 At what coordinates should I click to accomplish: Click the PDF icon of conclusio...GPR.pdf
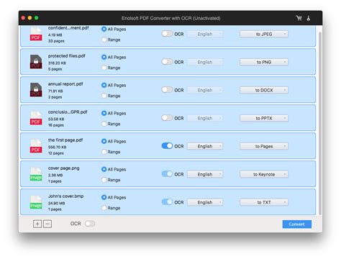tap(36, 118)
